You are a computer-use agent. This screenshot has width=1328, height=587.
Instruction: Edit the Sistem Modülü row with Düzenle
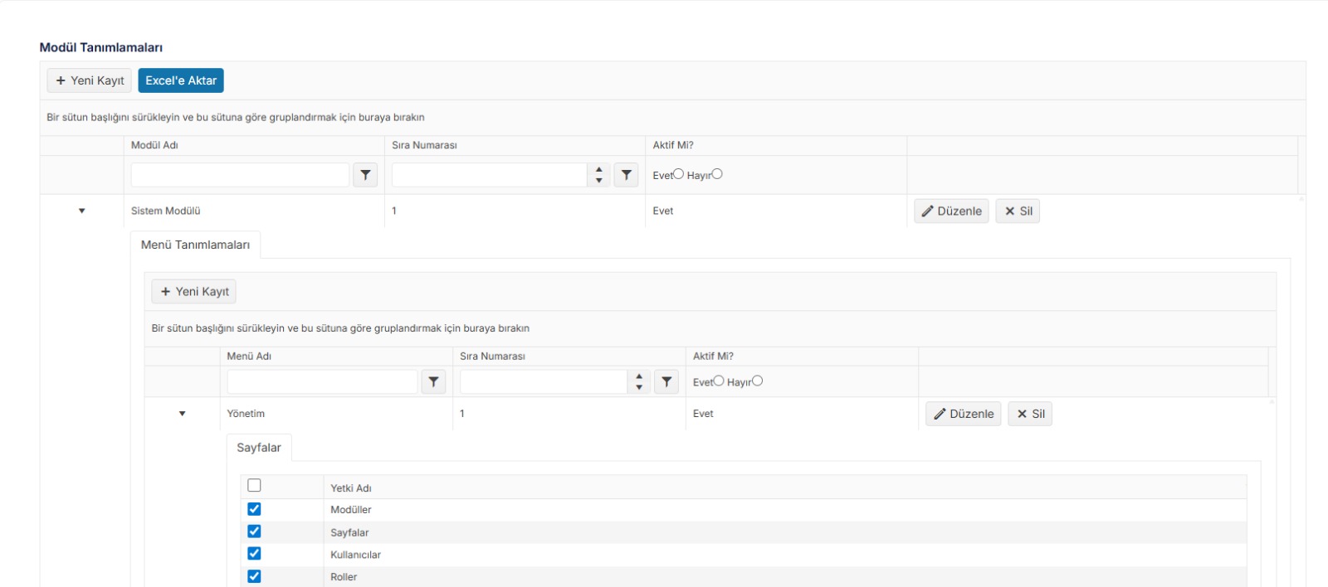pyautogui.click(x=951, y=211)
